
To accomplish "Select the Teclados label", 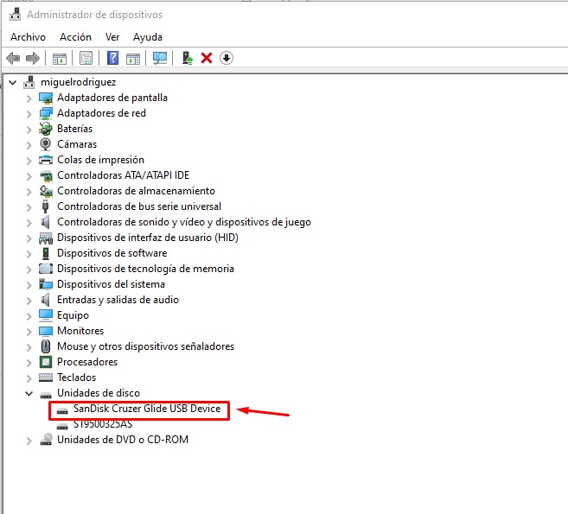I will 76,378.
